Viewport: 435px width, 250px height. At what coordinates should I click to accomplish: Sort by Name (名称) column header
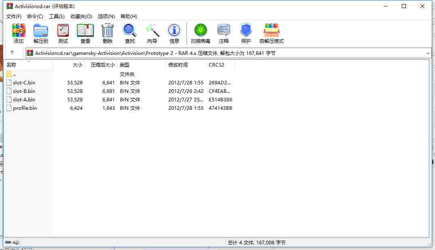[x=29, y=65]
